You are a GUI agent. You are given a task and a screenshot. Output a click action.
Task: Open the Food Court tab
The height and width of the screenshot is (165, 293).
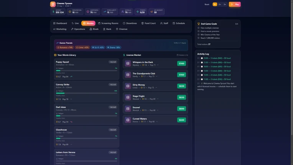click(x=148, y=23)
